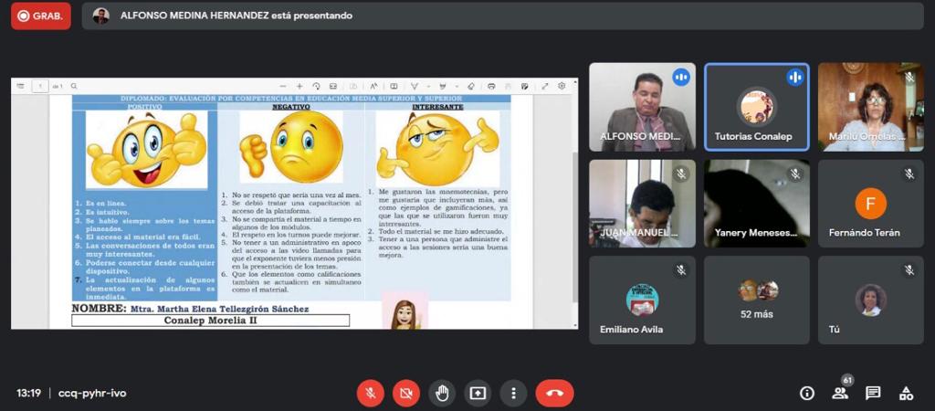
Task: Zoom out on the PDF document
Action: coord(283,86)
